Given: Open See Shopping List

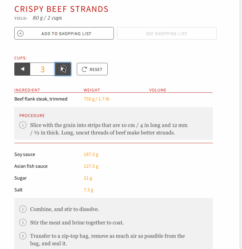Looking at the screenshot, I should 167,33.
